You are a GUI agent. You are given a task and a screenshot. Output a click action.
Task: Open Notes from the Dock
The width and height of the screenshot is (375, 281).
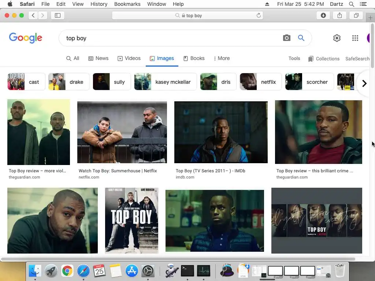(115, 271)
